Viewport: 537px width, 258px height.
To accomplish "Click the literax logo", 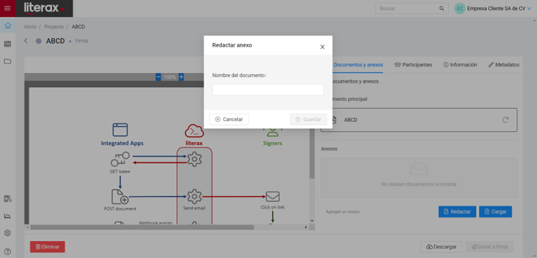I will (x=44, y=8).
